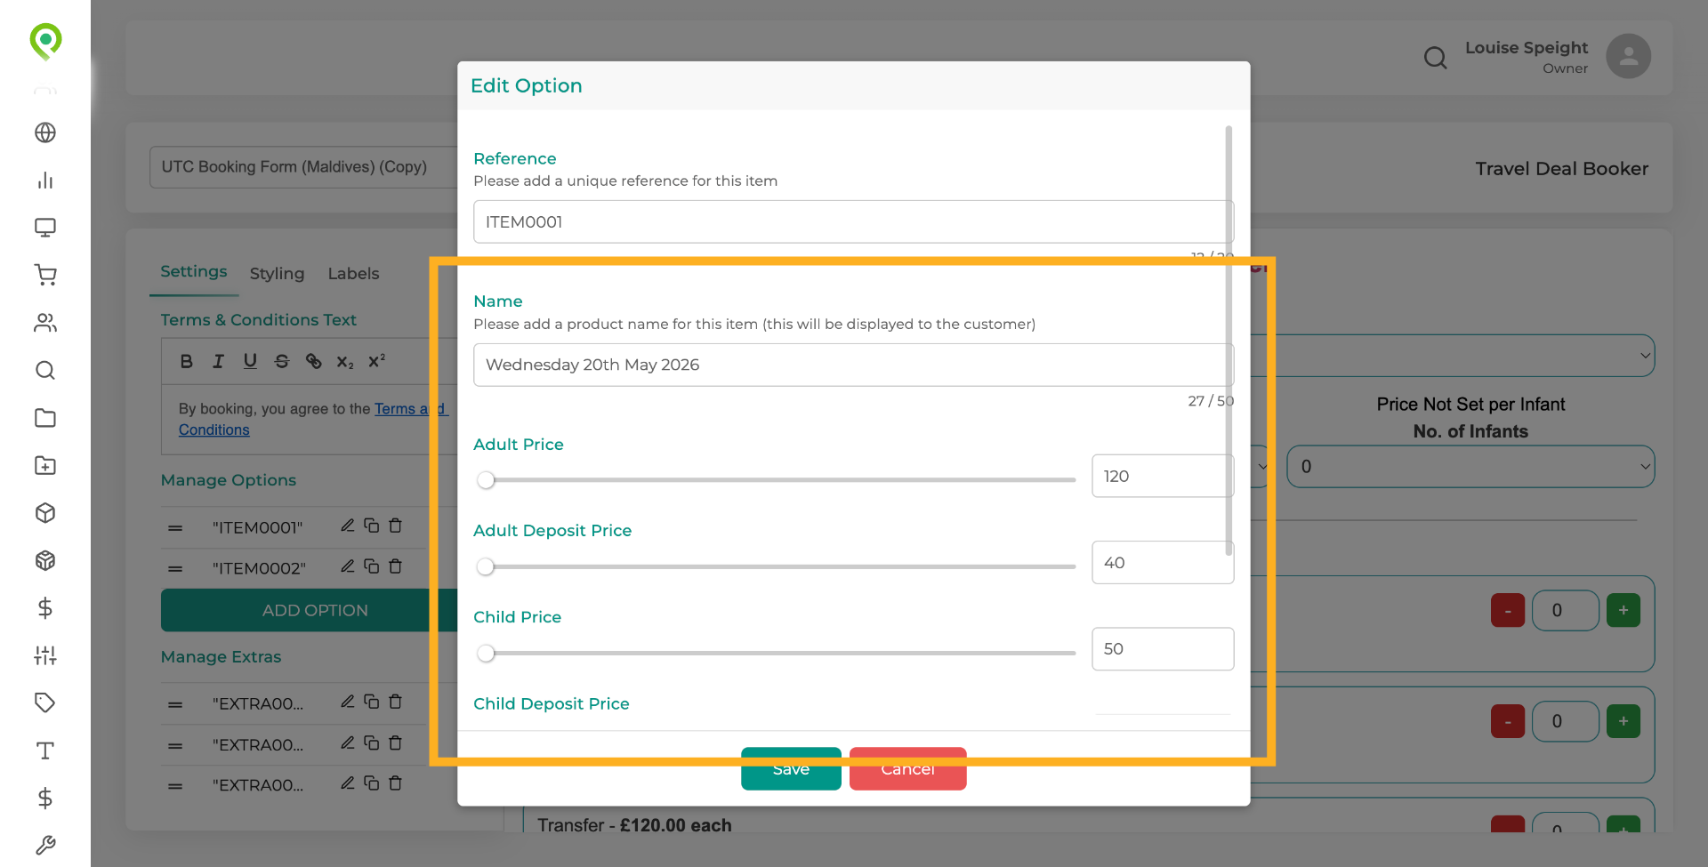Apply superscript formatting to the text
Screen dimensions: 1708x867
pos(376,359)
